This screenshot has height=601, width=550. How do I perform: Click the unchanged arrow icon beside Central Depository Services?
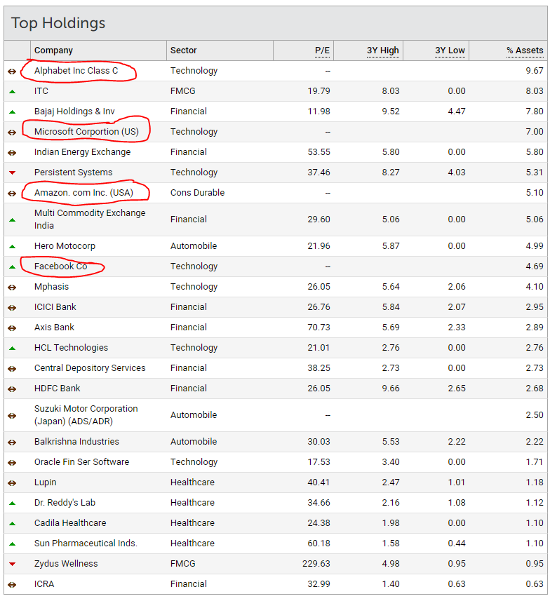point(12,369)
